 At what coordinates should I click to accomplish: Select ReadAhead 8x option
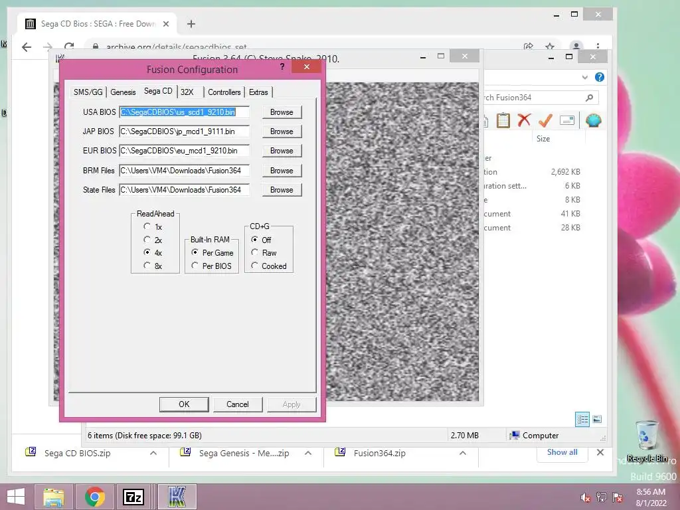coord(147,266)
